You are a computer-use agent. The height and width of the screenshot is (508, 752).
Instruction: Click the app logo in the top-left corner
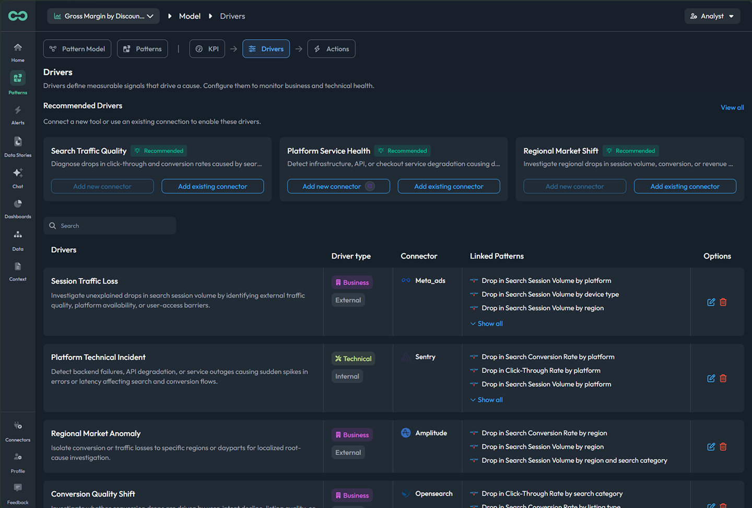pos(18,16)
